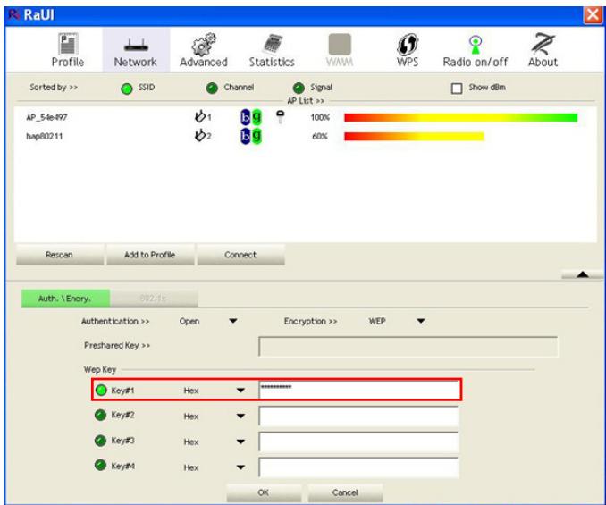
Task: Select the Key#3 radio button
Action: click(x=100, y=441)
